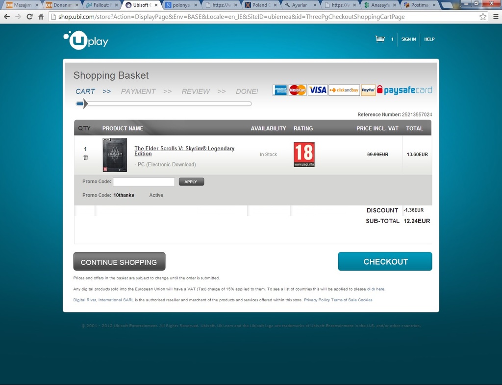Click the 13.60EUR total price
The width and height of the screenshot is (502, 385).
click(x=417, y=154)
